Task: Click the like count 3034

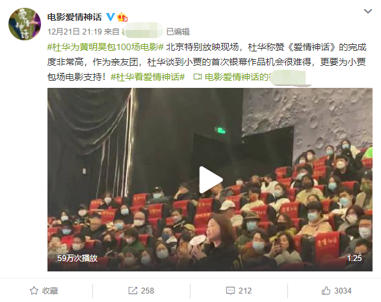Action: point(343,290)
